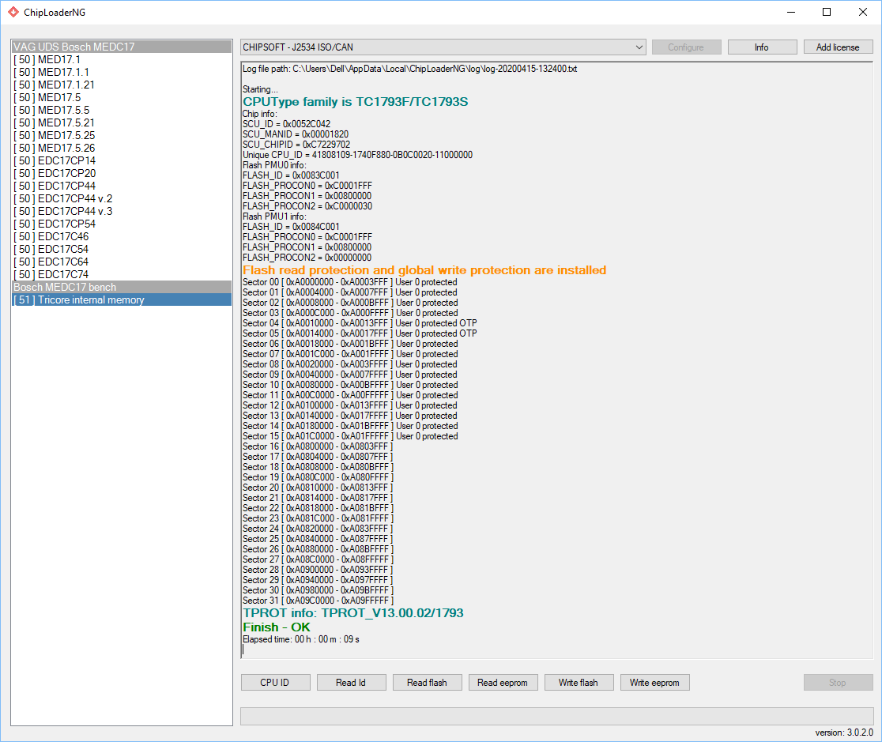
Task: Click the Write eeprom button
Action: [x=654, y=683]
